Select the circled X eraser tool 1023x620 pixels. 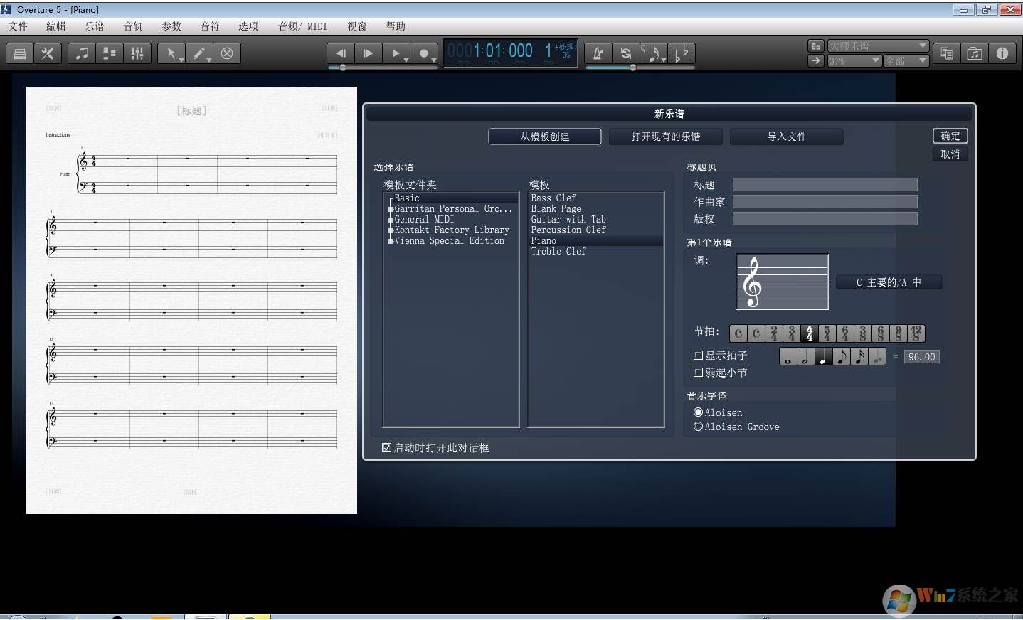tap(227, 53)
